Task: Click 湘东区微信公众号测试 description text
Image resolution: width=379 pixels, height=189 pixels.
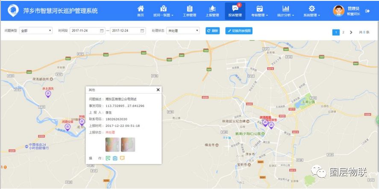Action: 121,99
